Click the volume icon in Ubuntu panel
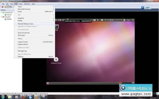The width and height of the screenshot is (159, 99). pos(98,20)
